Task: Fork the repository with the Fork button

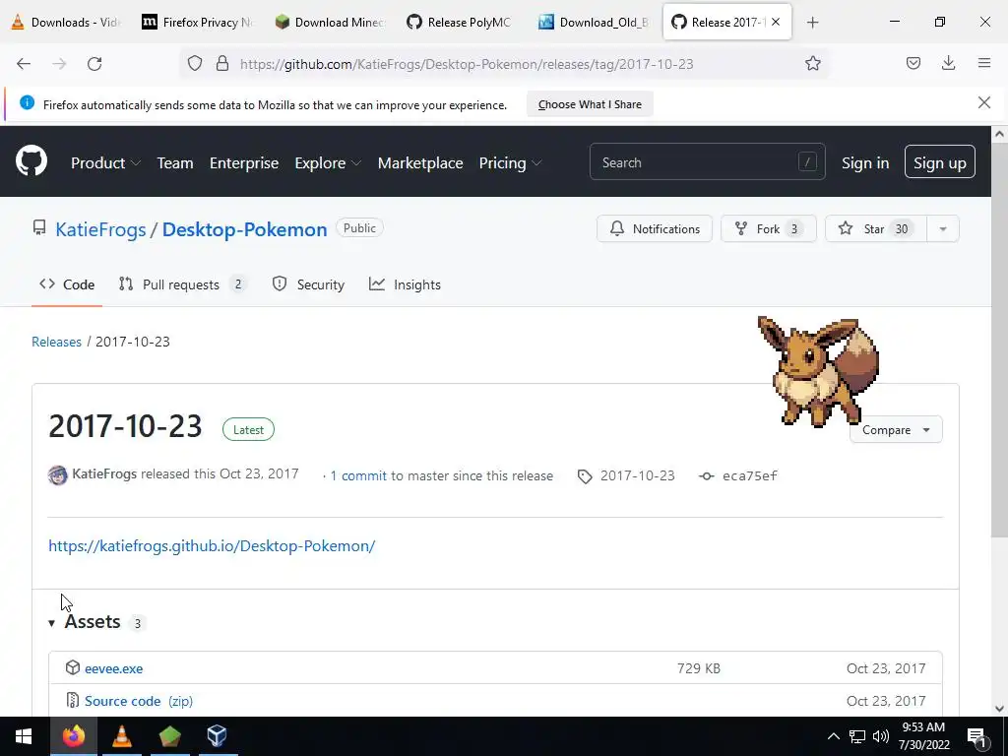Action: coord(768,228)
